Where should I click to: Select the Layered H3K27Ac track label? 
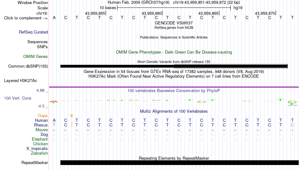[20, 81]
